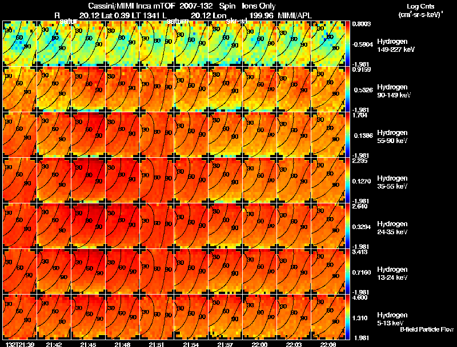Click the longitude value 199.96 in header
Image resolution: width=457 pixels, height=347 pixels.
(x=262, y=15)
